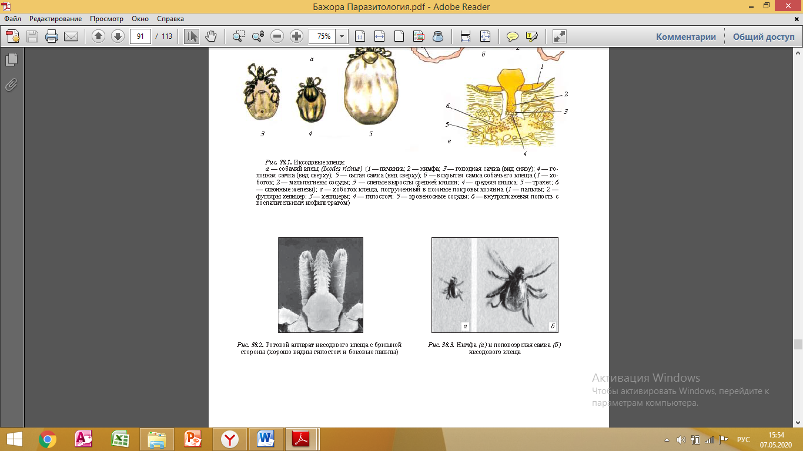
Task: Click the vertical scrollbar thumb
Action: [798, 345]
